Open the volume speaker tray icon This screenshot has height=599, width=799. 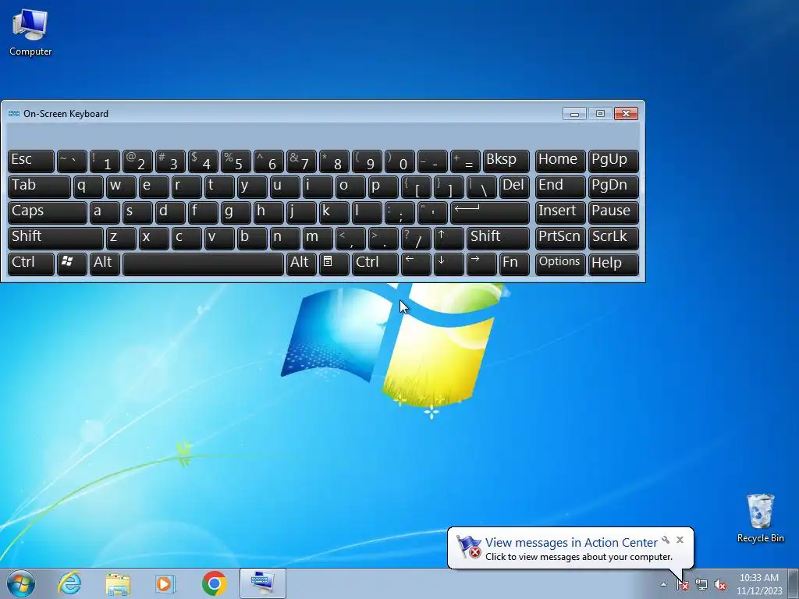click(x=720, y=585)
